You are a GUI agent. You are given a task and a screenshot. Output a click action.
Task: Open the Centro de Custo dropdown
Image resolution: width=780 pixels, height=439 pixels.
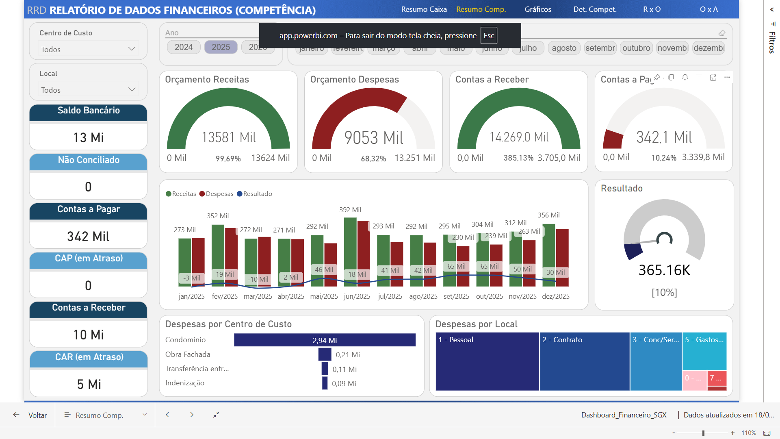pos(88,49)
